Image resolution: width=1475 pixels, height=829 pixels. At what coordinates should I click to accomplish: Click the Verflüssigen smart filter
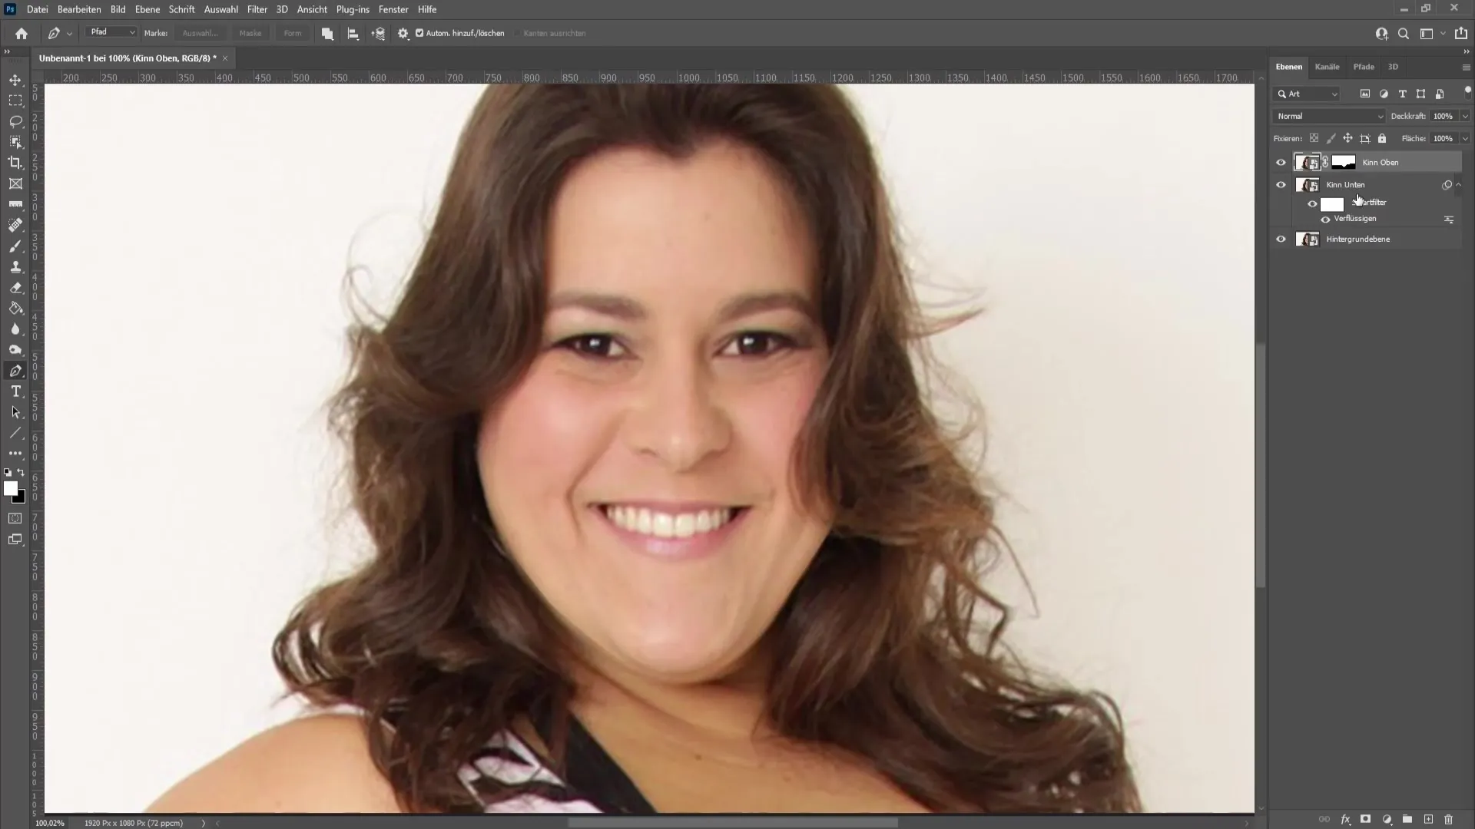pyautogui.click(x=1354, y=219)
